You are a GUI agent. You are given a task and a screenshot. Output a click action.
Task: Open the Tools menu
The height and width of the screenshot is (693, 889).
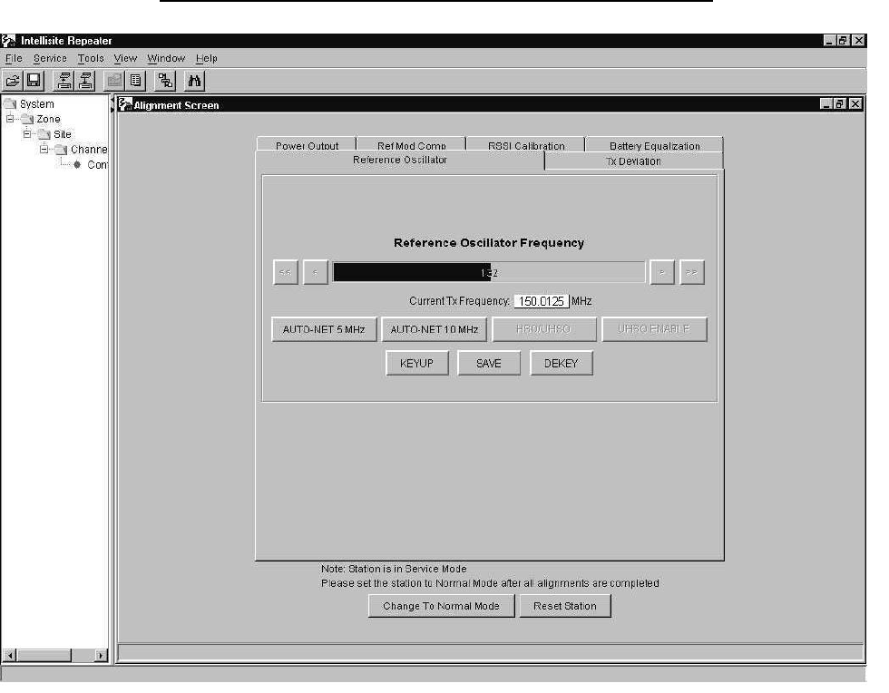(91, 58)
